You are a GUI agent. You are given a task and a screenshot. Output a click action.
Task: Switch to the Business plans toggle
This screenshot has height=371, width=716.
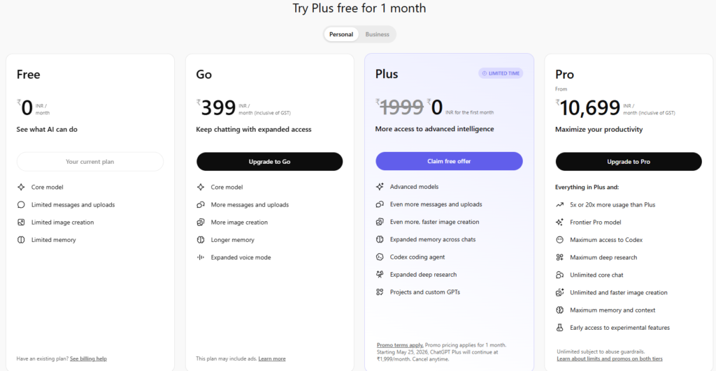[x=377, y=34]
